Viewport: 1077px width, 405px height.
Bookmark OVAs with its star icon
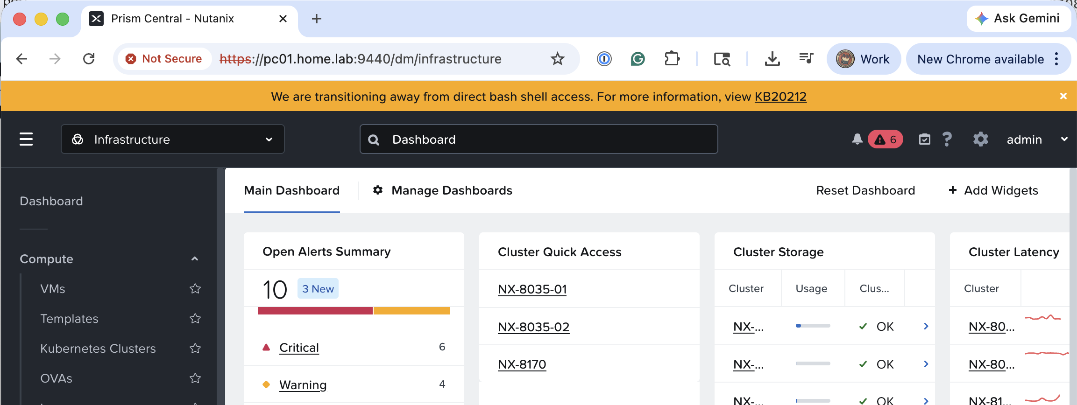pyautogui.click(x=195, y=378)
